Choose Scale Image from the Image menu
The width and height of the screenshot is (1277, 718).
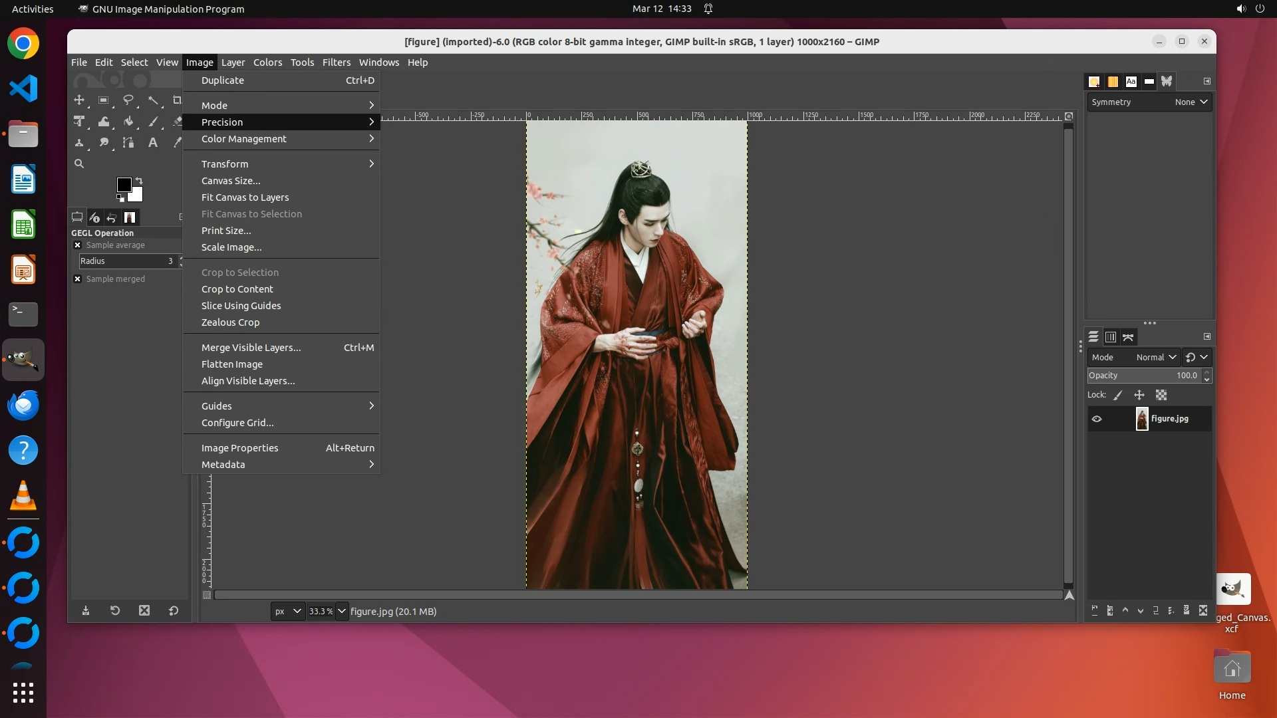point(231,247)
